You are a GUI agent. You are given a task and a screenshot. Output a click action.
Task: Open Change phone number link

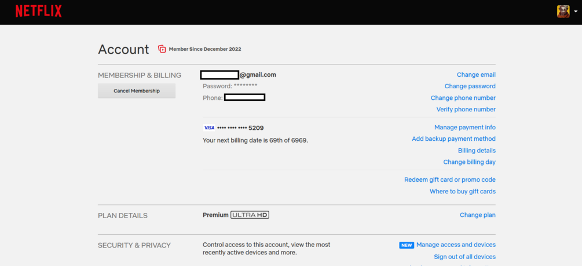[x=463, y=98]
